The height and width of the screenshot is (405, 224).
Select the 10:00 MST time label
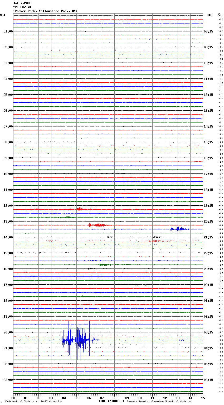8,174
